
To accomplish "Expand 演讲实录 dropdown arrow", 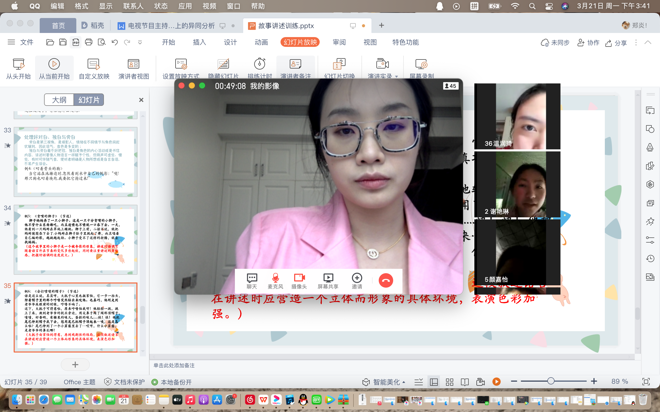I will pos(397,76).
